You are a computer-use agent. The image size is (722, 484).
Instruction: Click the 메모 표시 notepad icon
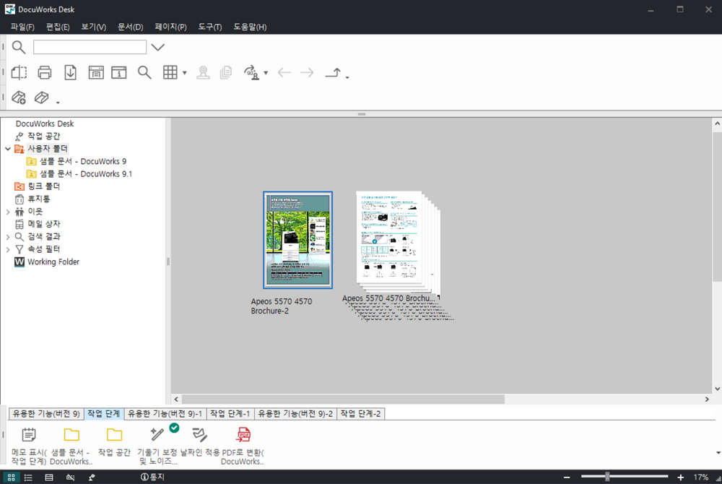(29, 434)
